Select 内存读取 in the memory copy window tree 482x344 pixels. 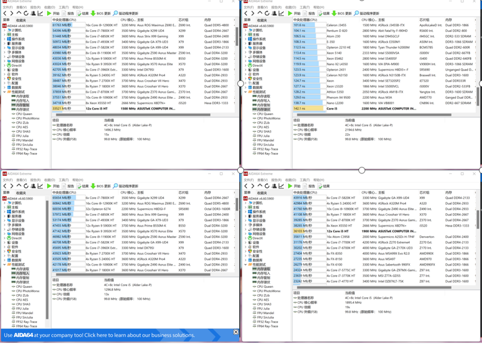(20, 96)
